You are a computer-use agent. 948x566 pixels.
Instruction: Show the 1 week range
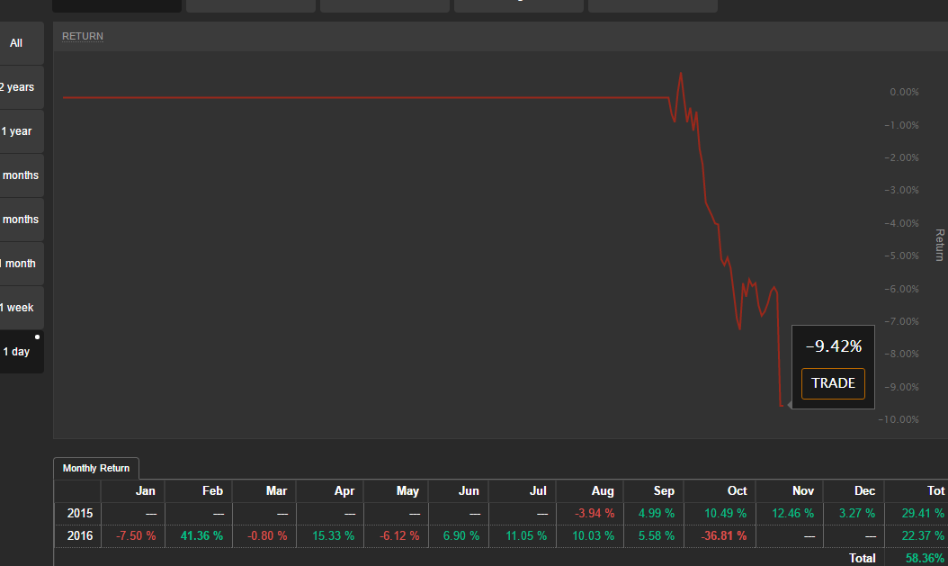pos(17,308)
